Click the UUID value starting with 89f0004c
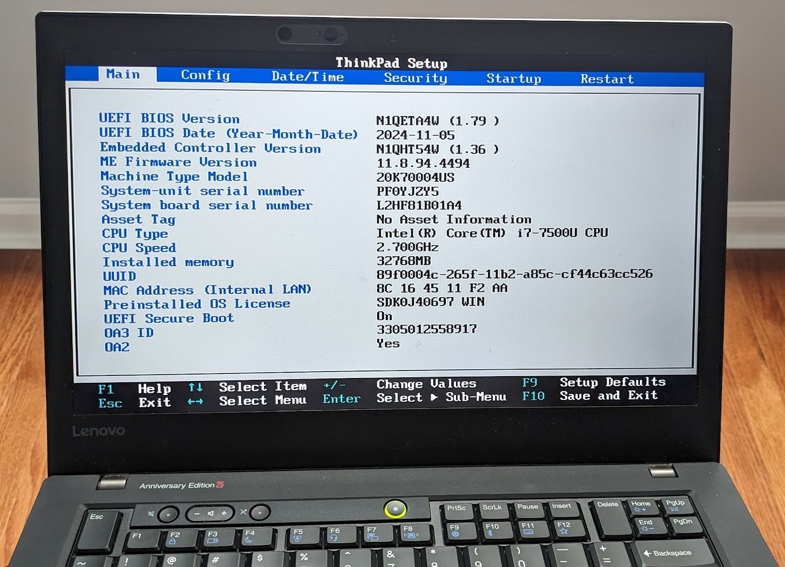 click(x=514, y=274)
